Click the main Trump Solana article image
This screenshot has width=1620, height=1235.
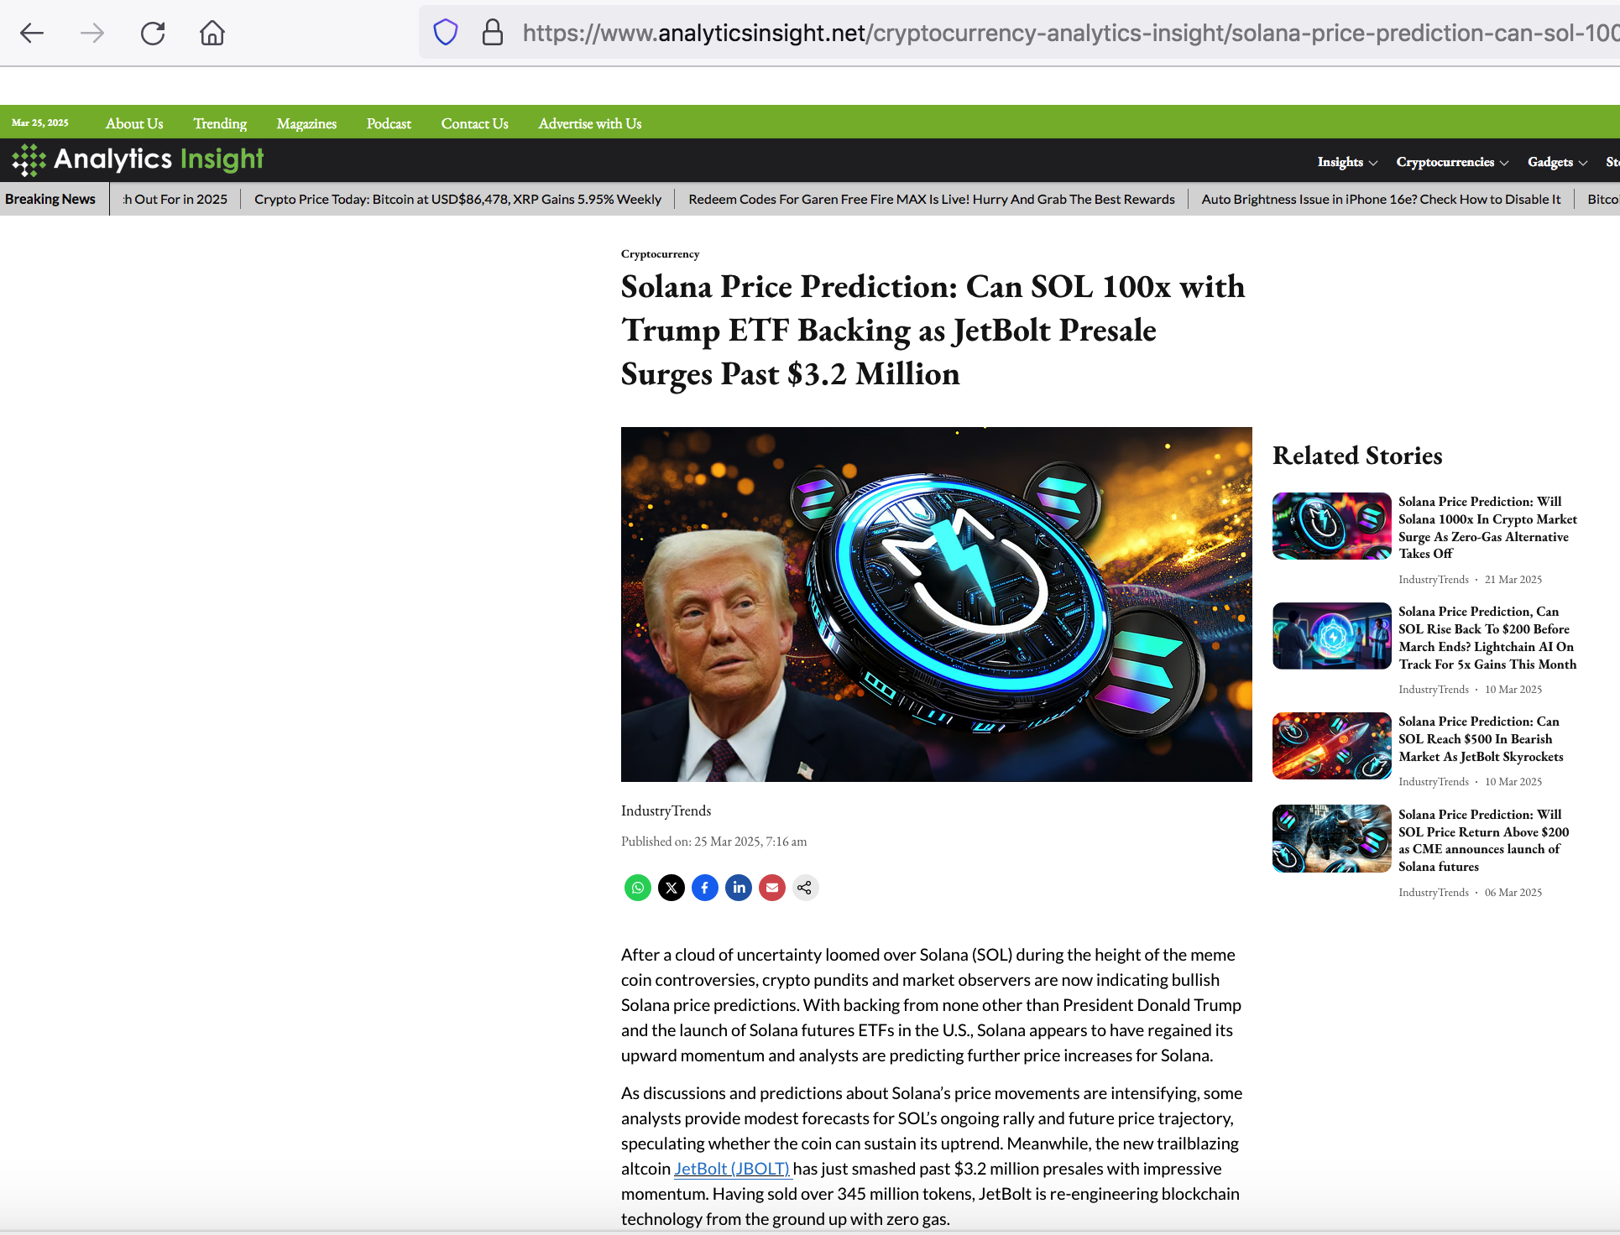point(936,604)
